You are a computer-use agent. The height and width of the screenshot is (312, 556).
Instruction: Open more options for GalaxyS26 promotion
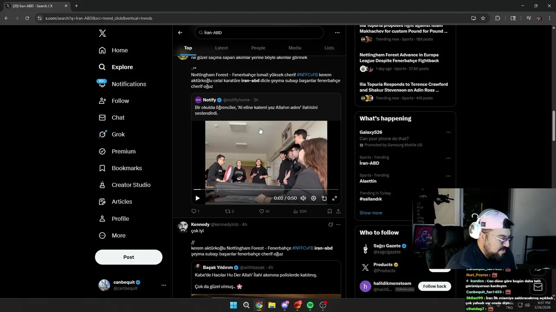coord(448,132)
